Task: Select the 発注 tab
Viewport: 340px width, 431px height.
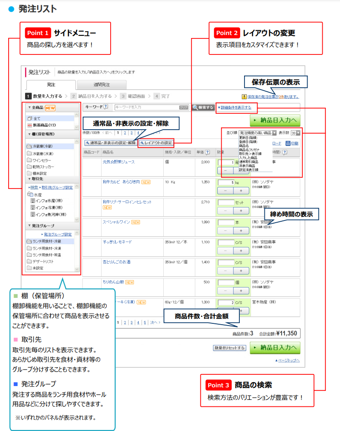Action: tap(51, 85)
